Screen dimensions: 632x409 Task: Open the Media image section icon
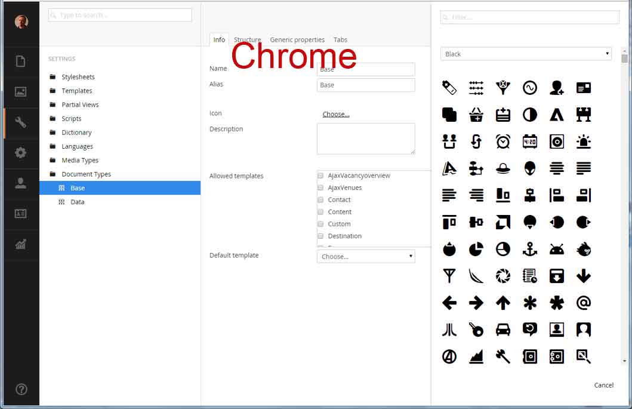21,92
